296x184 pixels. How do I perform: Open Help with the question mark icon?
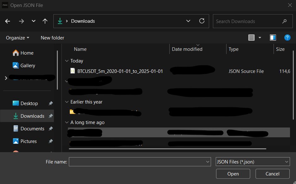[x=287, y=38]
